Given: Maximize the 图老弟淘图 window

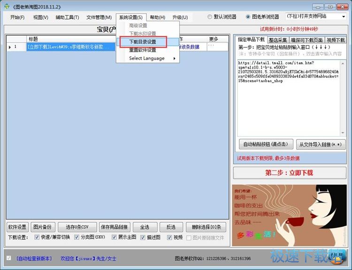Looking at the screenshot, I should [330, 7].
